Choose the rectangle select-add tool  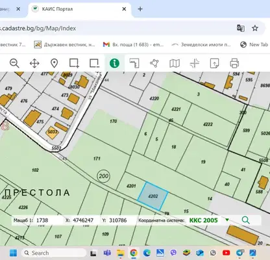pyautogui.click(x=74, y=63)
